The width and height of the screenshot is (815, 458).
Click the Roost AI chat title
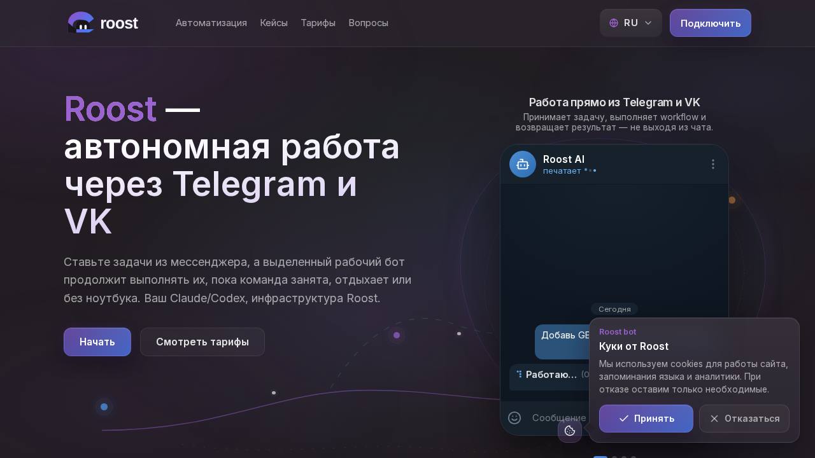click(x=563, y=159)
